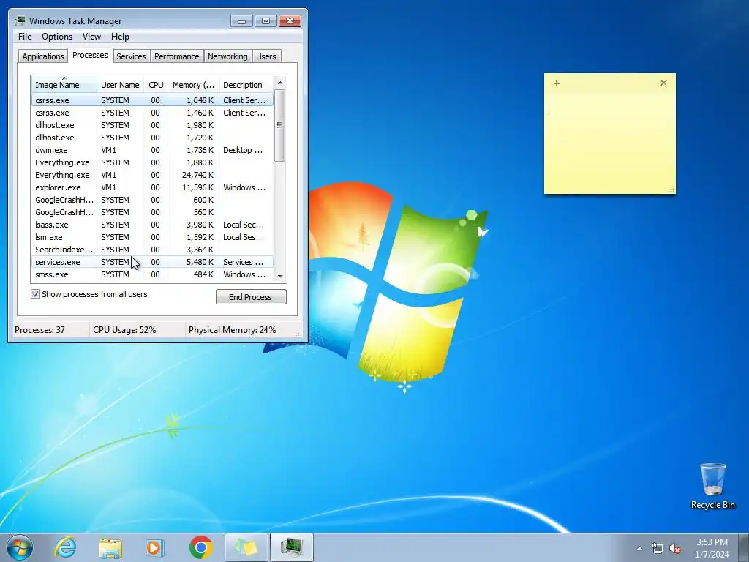Click the process list scrollbar thumb
This screenshot has height=562, width=749.
(x=280, y=125)
